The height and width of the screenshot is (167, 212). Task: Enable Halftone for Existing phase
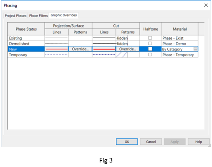(150, 38)
